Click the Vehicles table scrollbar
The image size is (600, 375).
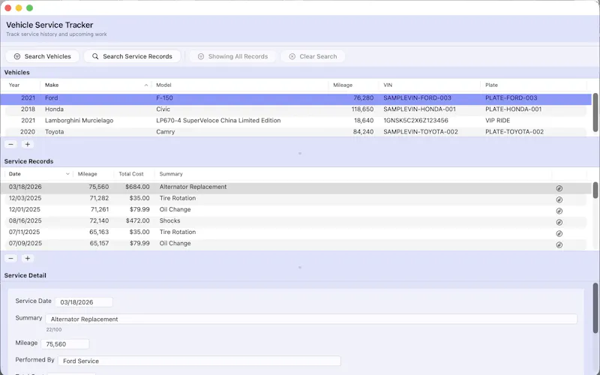tap(595, 112)
